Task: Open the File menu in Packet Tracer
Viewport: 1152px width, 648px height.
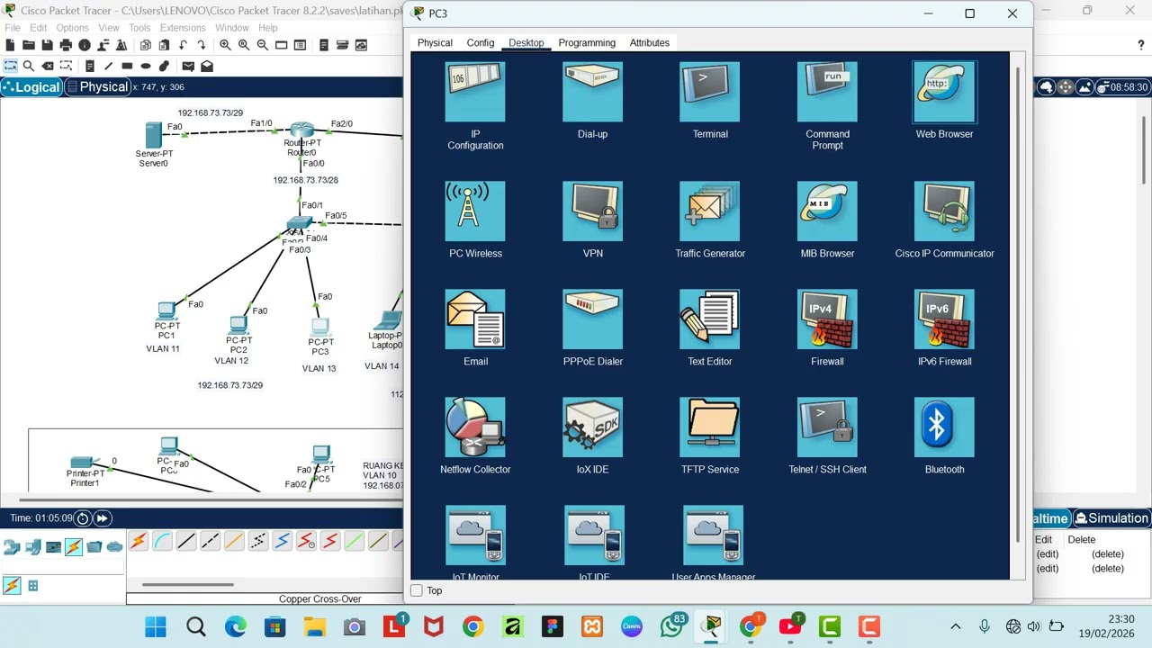Action: (13, 28)
